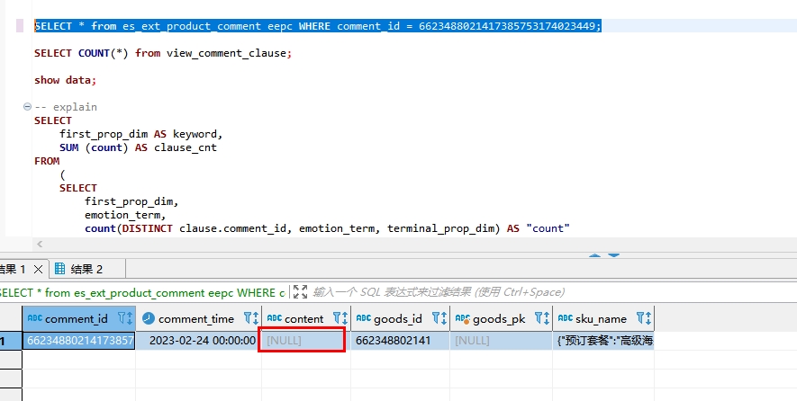797x401 pixels.
Task: Open sku_name column filter sort icon
Action: (x=644, y=318)
